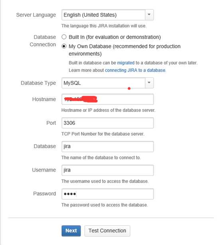Click the Built In evaluation option label

[115, 37]
